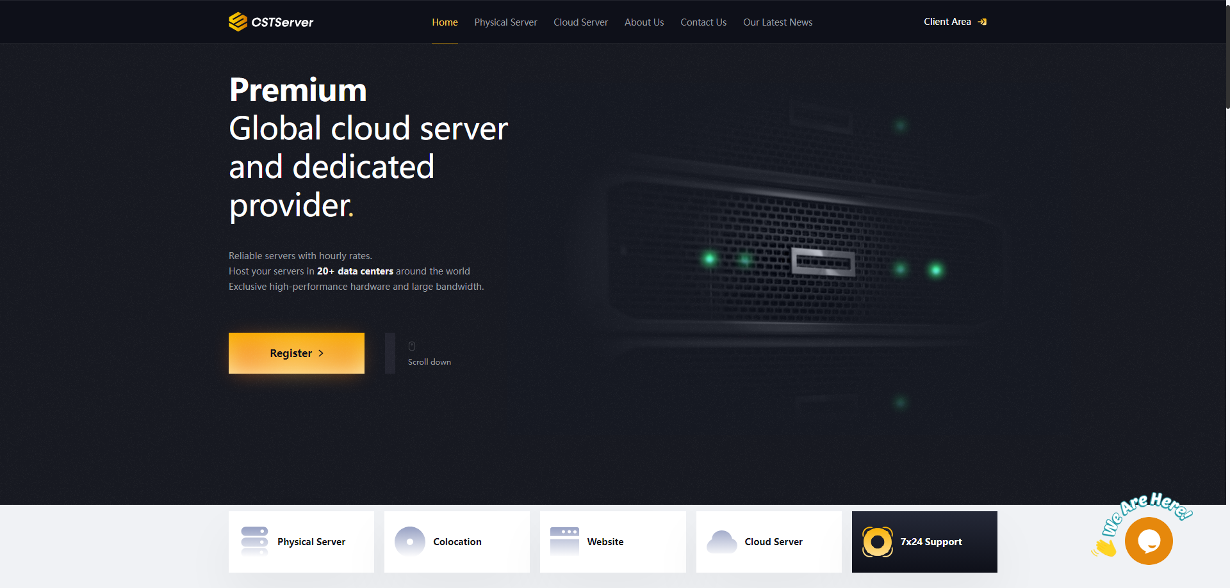Select the Cloud Server card label
This screenshot has height=588, width=1230.
click(x=773, y=542)
